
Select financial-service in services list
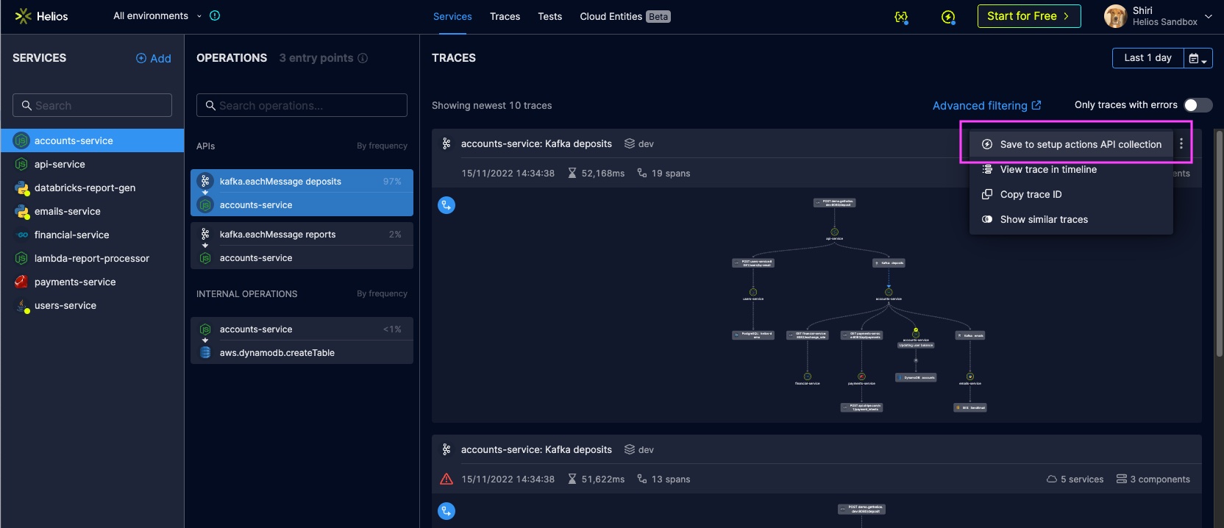tap(92, 235)
